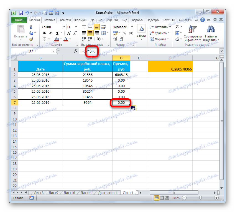Increase decimal places
Viewport: 235px width, 212px height.
point(115,39)
